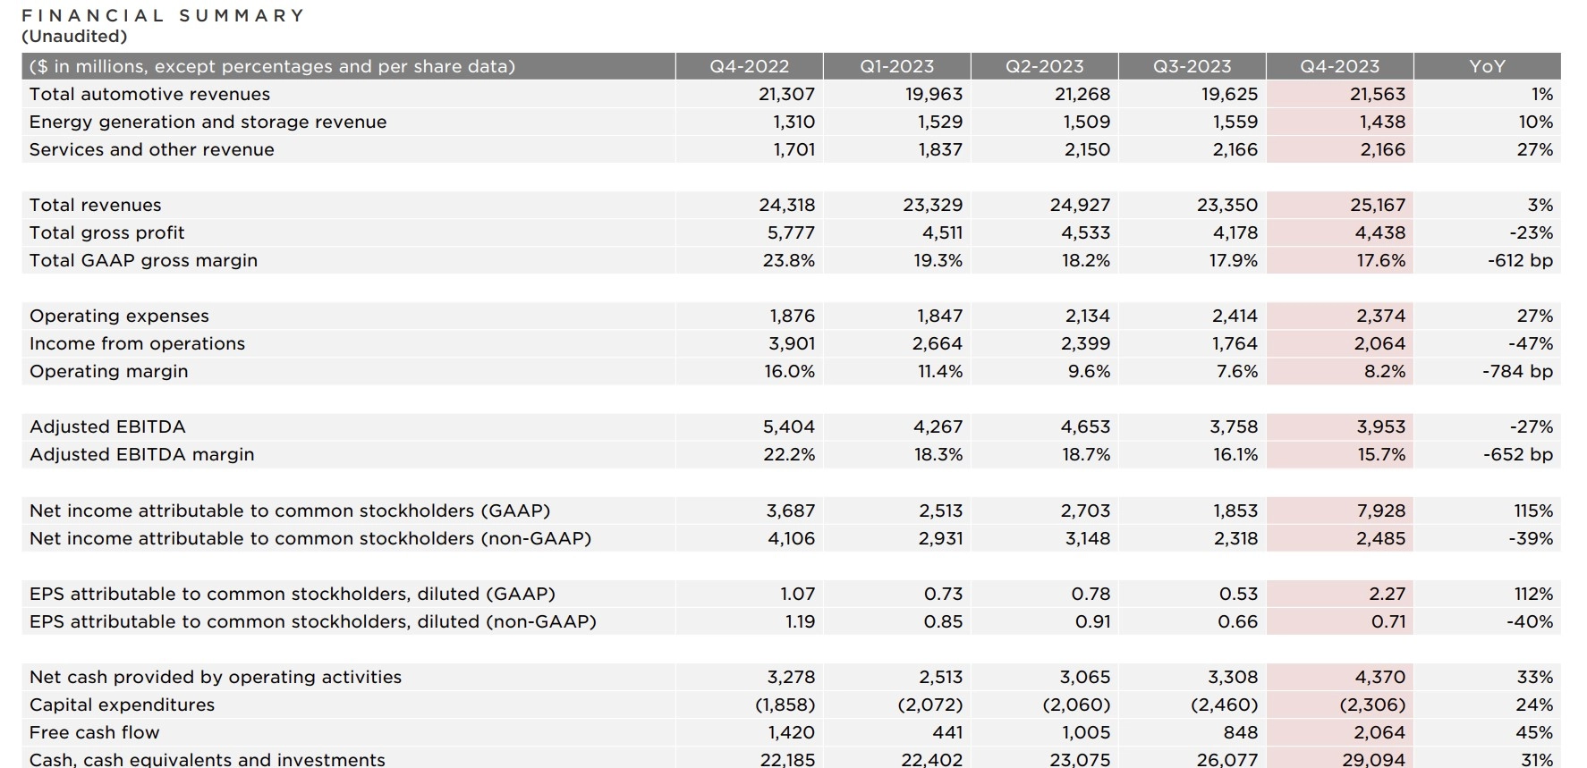Select the Total automotive revenues row label

149,94
